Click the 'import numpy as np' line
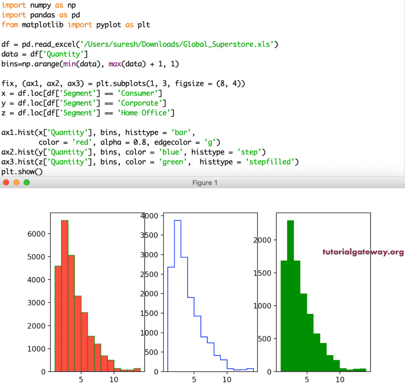Viewport: 405px width, 384px height. (39, 5)
